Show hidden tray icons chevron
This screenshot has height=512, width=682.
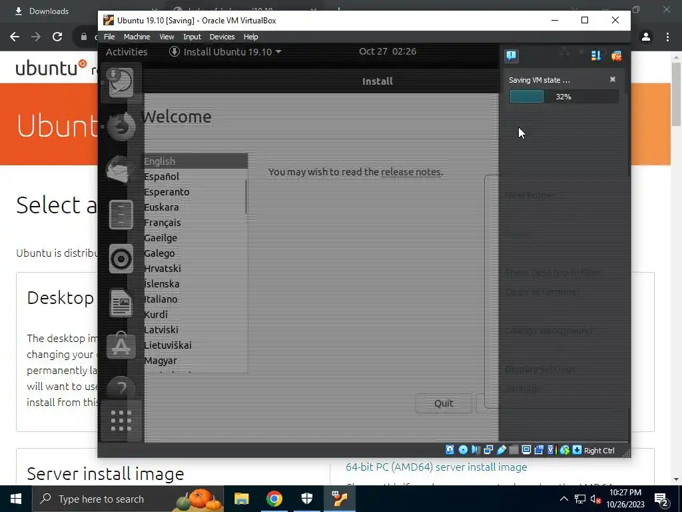click(x=563, y=499)
